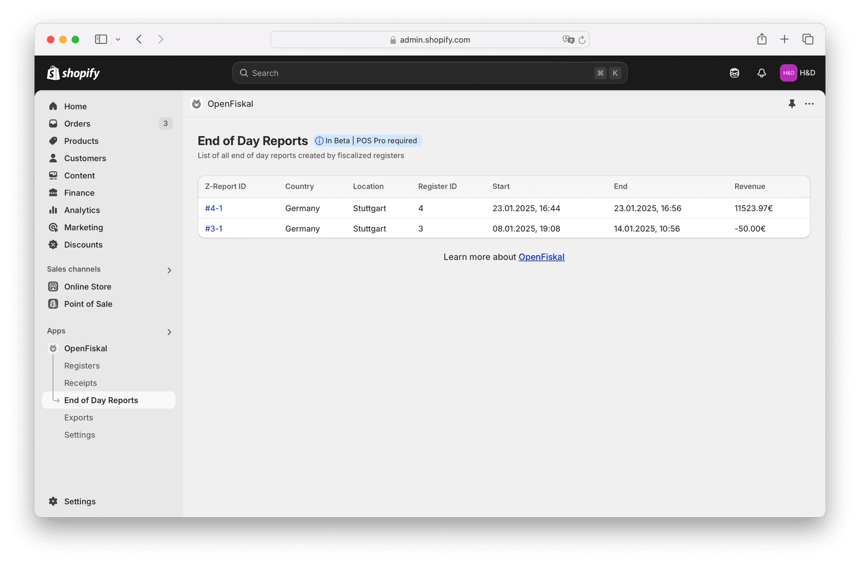Go to Receipts in OpenFiskal menu

click(x=80, y=383)
